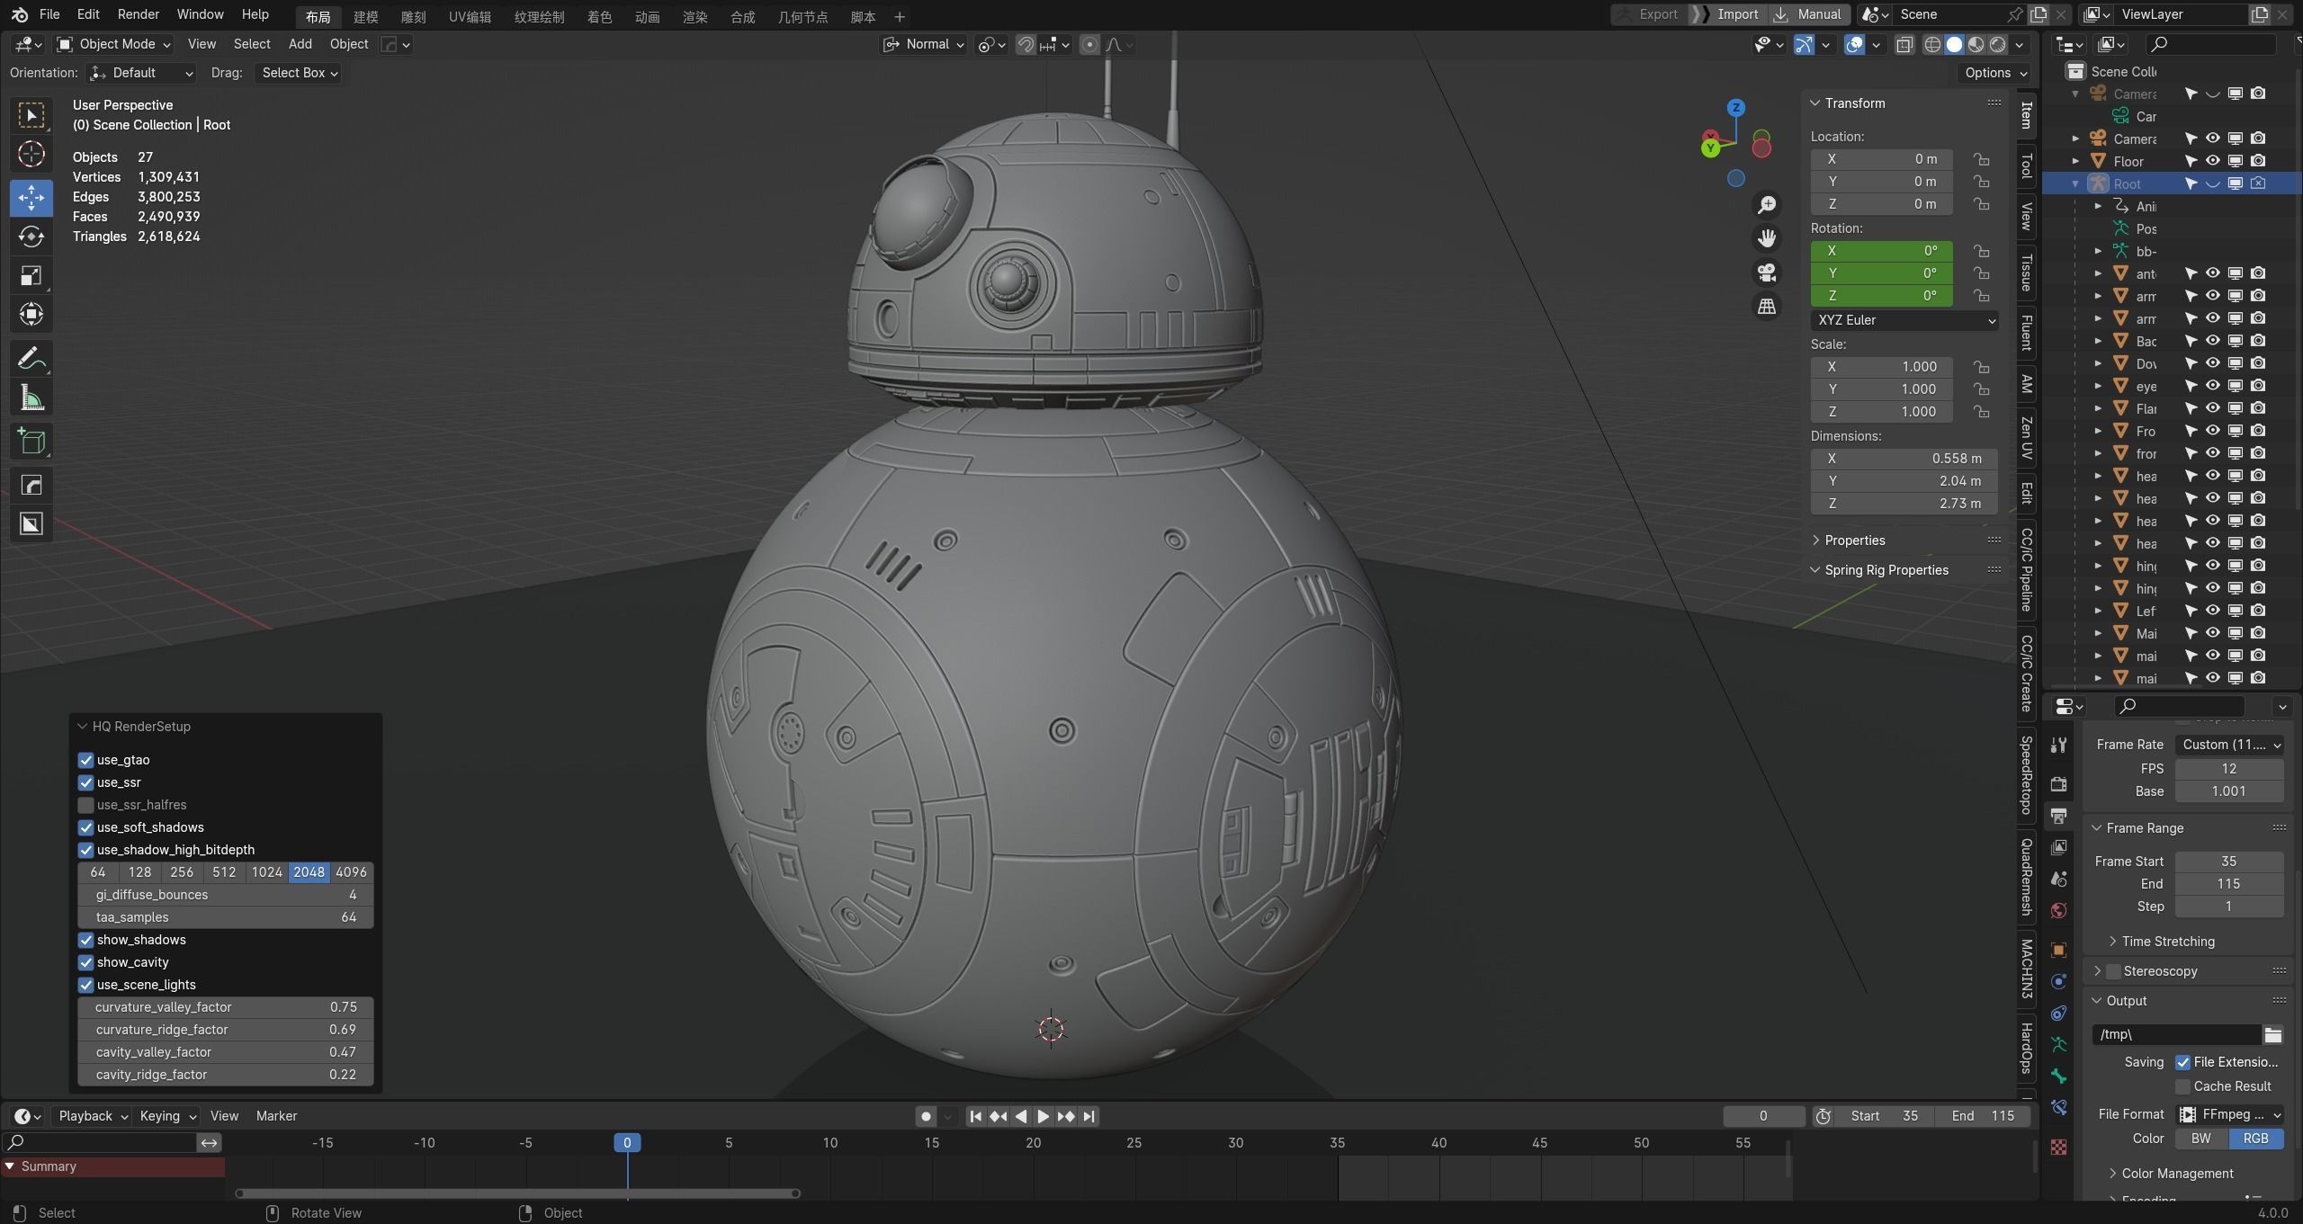Switch to the 雕刻 workspace tab

click(413, 17)
